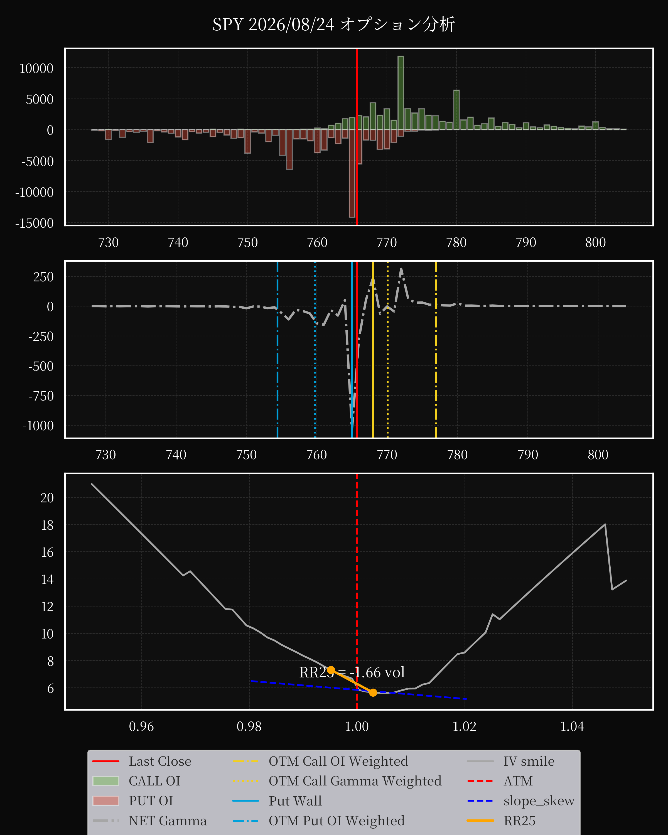Click the green CALL OI legend swatch
668x835 pixels.
(x=106, y=781)
